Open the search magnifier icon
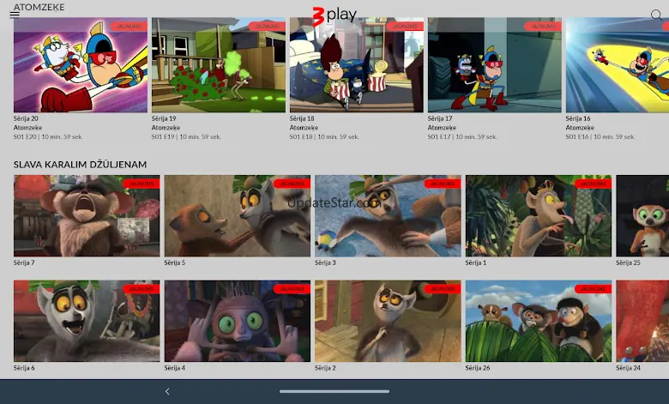This screenshot has width=669, height=404. (656, 15)
